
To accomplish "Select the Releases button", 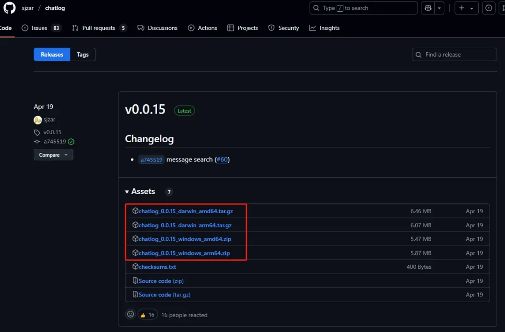I will (x=52, y=54).
